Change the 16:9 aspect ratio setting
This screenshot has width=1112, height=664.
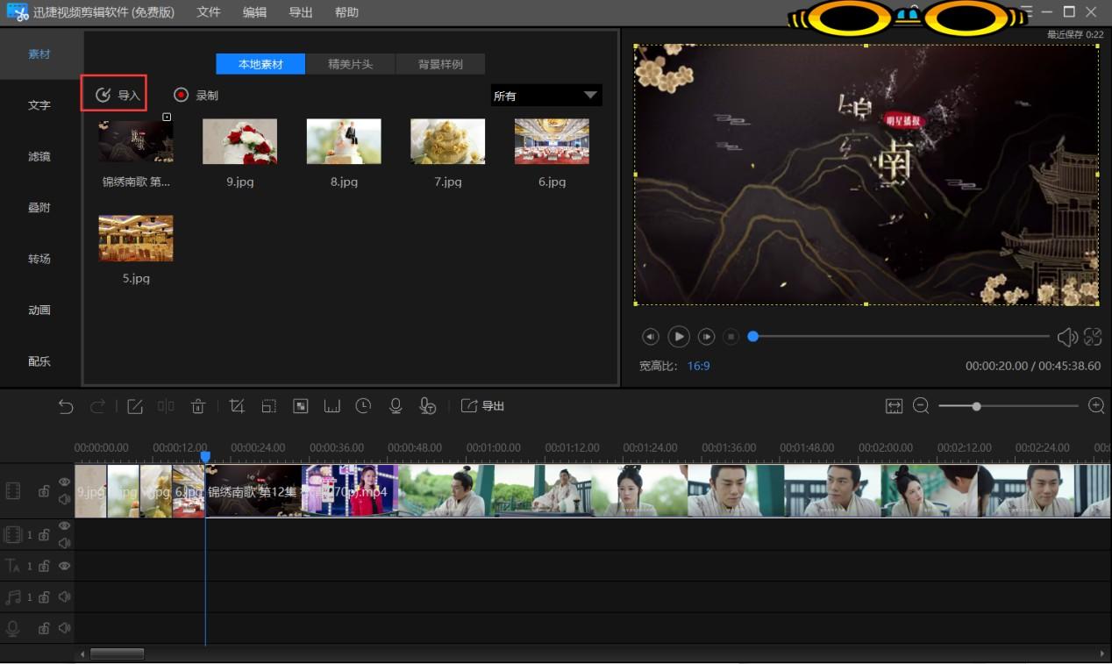click(x=698, y=366)
